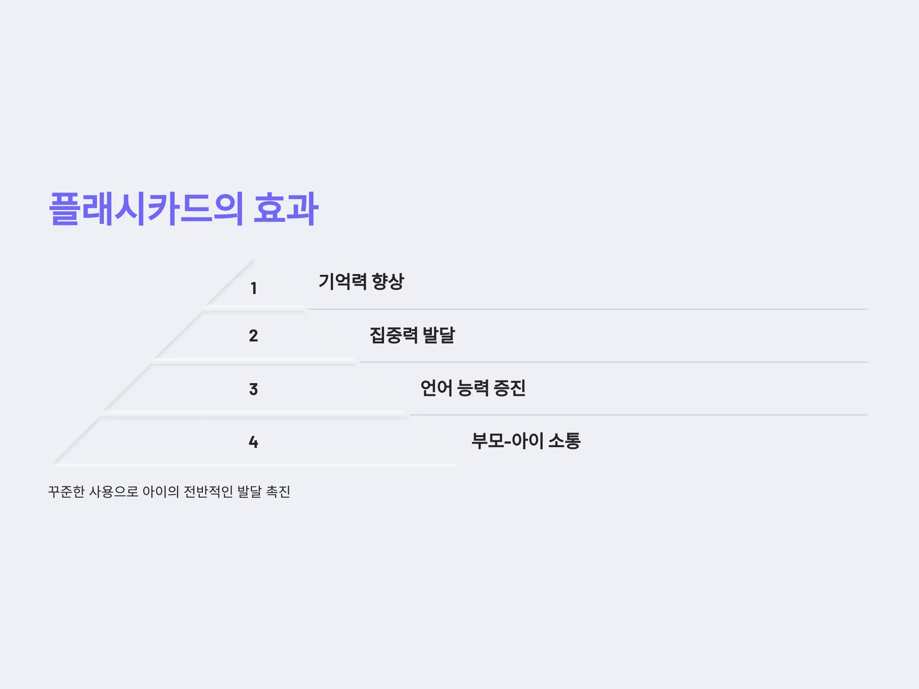Click the divider line below 집중력 발달
This screenshot has height=689, width=919.
click(x=613, y=362)
